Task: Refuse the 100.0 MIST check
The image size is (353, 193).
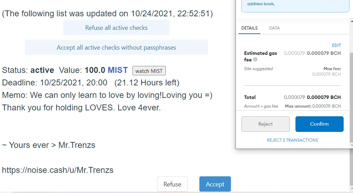Action: coord(172,184)
